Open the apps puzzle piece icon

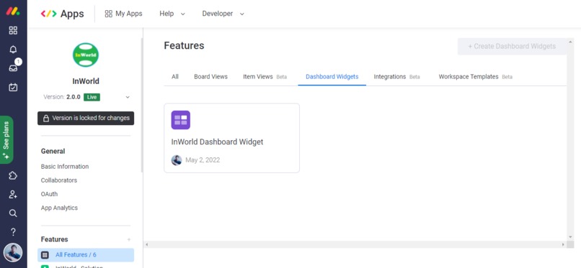point(13,175)
